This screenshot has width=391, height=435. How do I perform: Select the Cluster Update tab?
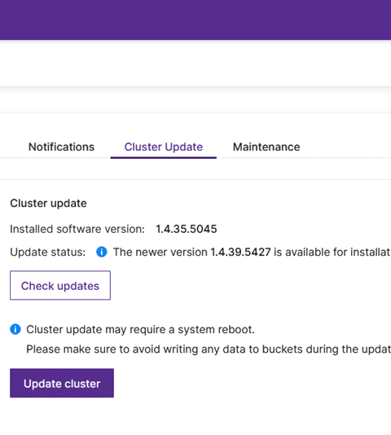click(x=164, y=147)
